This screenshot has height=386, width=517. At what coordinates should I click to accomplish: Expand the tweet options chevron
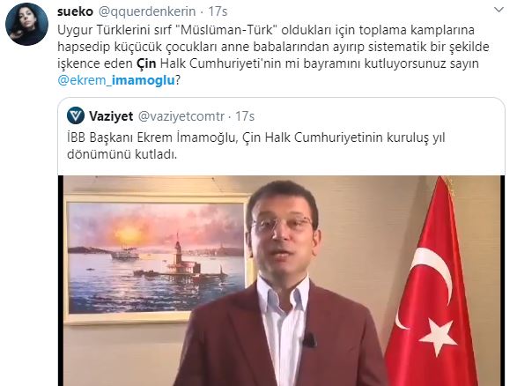click(x=499, y=10)
